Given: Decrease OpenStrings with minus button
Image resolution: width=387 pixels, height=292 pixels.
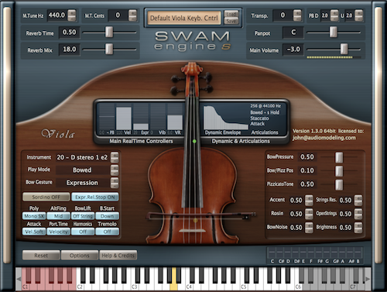Looking at the screenshot, I should (x=358, y=217).
